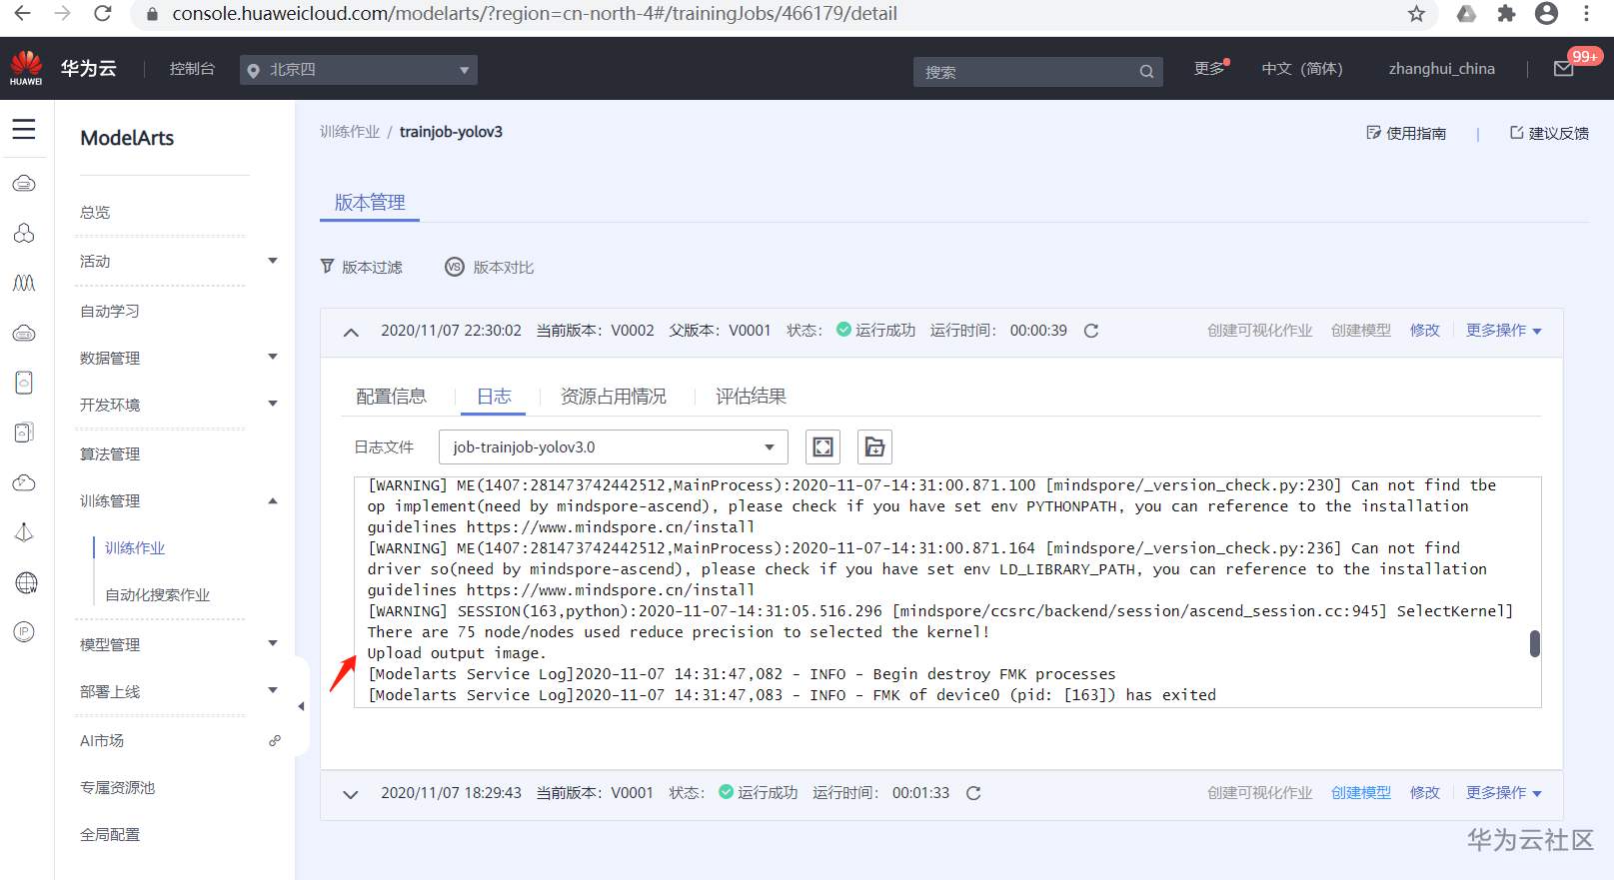Open 专属资源池 in the sidebar
Screen dimensions: 1614x880
click(x=118, y=787)
